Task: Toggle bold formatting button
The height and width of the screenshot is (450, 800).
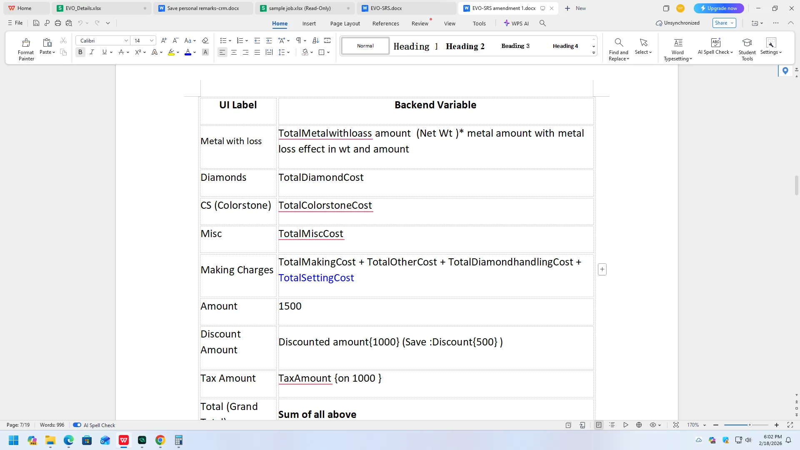Action: point(80,52)
